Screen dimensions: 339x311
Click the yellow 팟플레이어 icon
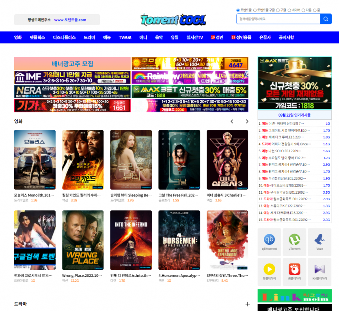(269, 270)
